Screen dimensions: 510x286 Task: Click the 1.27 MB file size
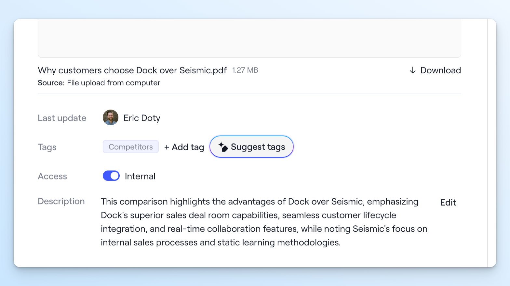pyautogui.click(x=245, y=70)
